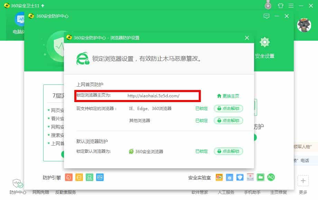Expand the hamburger menu in the title bar
This screenshot has width=318, height=200.
tap(291, 6)
